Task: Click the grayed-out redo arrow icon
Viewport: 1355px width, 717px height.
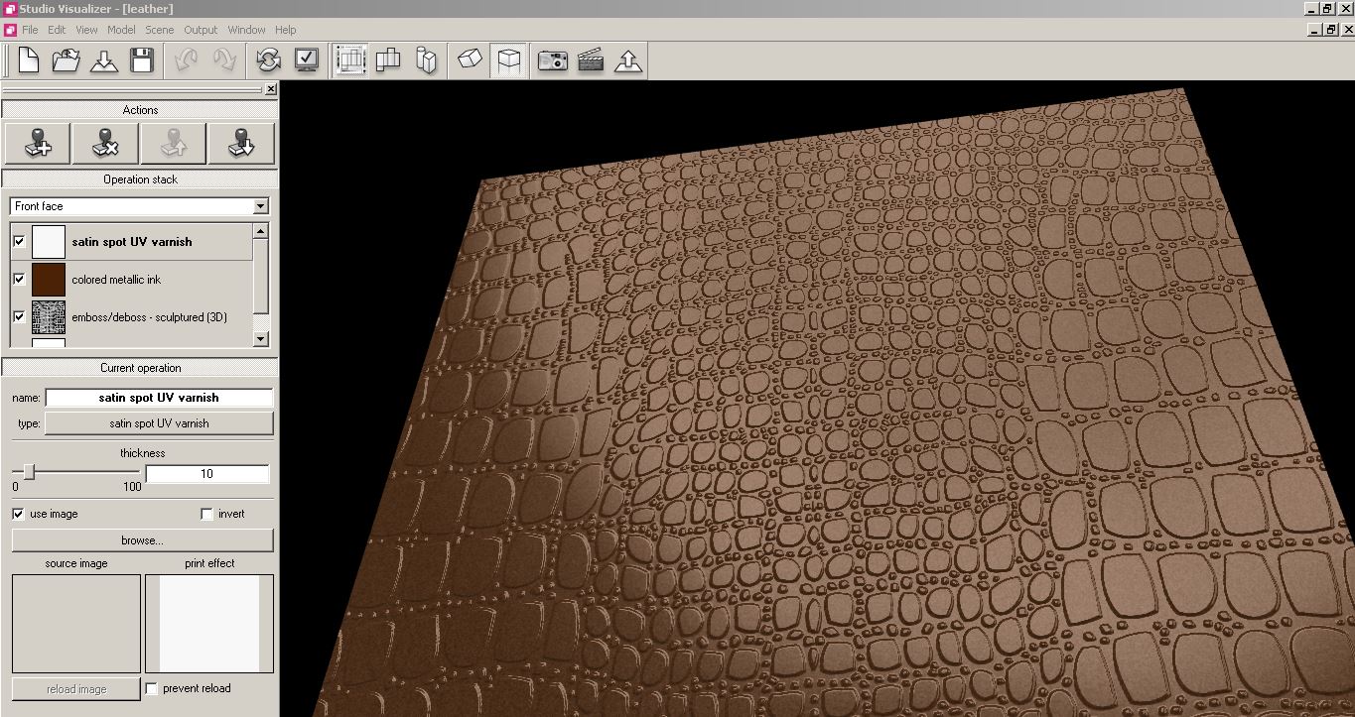Action: (223, 60)
